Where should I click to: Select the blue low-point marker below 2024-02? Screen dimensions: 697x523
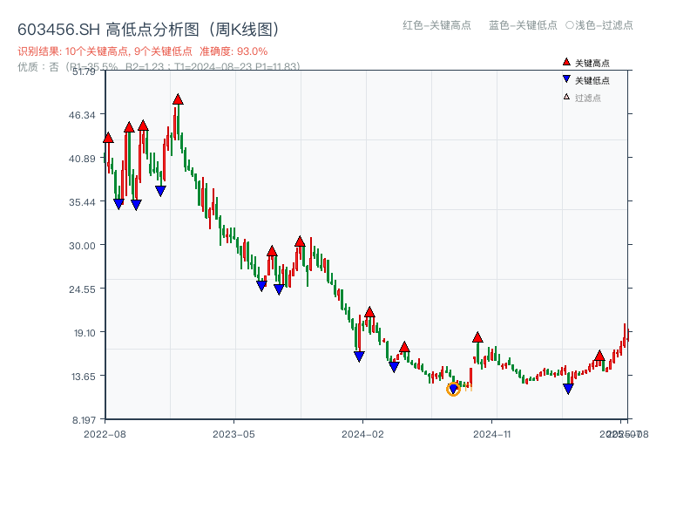357,356
